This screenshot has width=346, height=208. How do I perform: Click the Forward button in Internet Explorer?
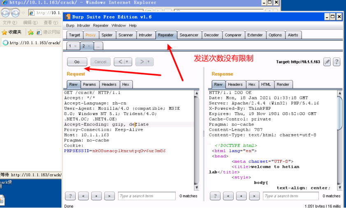click(15, 13)
